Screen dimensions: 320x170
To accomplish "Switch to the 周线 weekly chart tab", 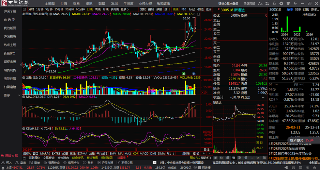I will 98,9.
